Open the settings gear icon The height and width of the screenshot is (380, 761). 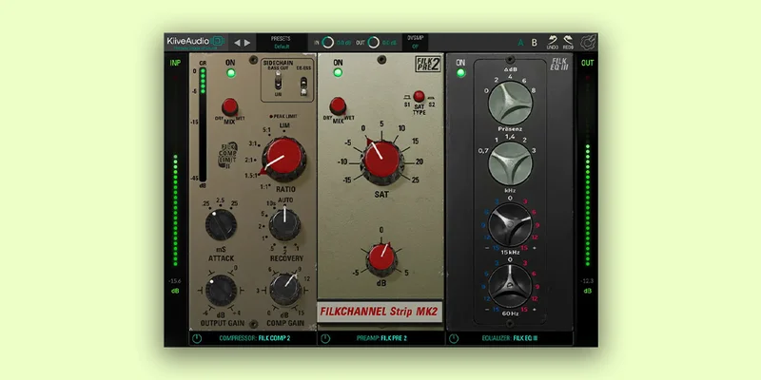click(x=588, y=43)
